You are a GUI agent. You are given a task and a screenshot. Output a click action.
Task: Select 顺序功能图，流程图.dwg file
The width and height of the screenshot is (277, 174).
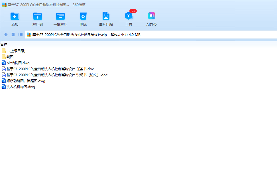(23, 81)
